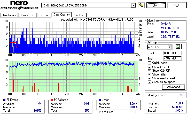The image size is (187, 114).
Task: Click the Position 4488 MB value
Action: point(177,107)
